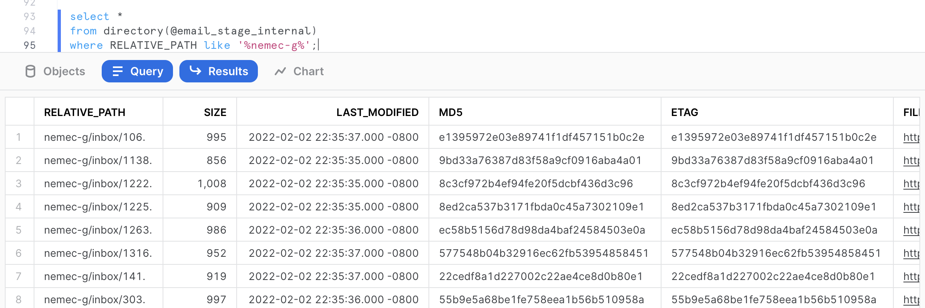
Task: Click the LAST_MODIFIED column header
Action: pyautogui.click(x=378, y=112)
